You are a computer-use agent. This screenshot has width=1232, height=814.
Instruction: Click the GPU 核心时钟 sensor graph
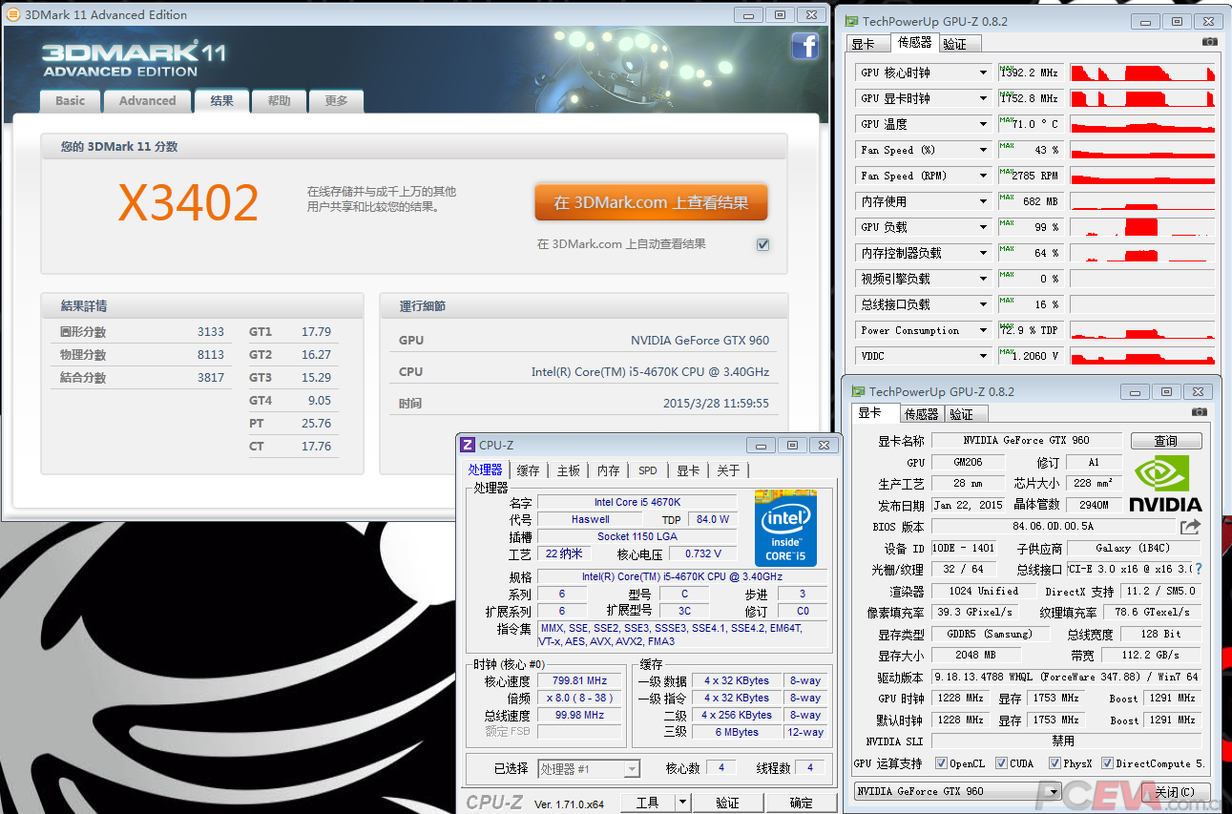pyautogui.click(x=1142, y=73)
